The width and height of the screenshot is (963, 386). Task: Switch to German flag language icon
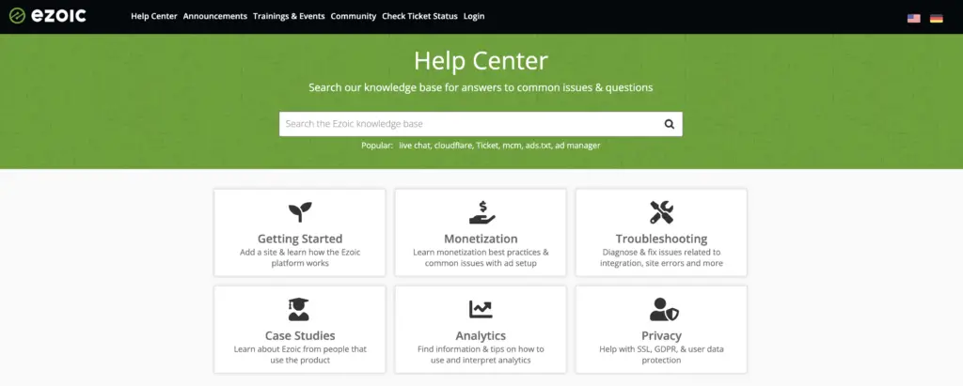pyautogui.click(x=936, y=19)
